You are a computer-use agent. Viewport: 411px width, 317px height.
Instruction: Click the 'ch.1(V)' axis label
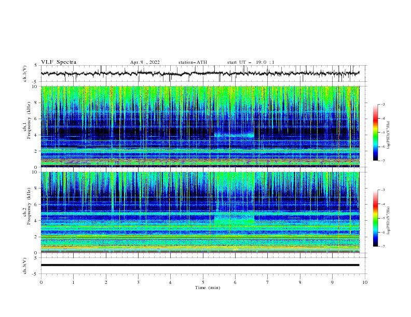pyautogui.click(x=25, y=74)
